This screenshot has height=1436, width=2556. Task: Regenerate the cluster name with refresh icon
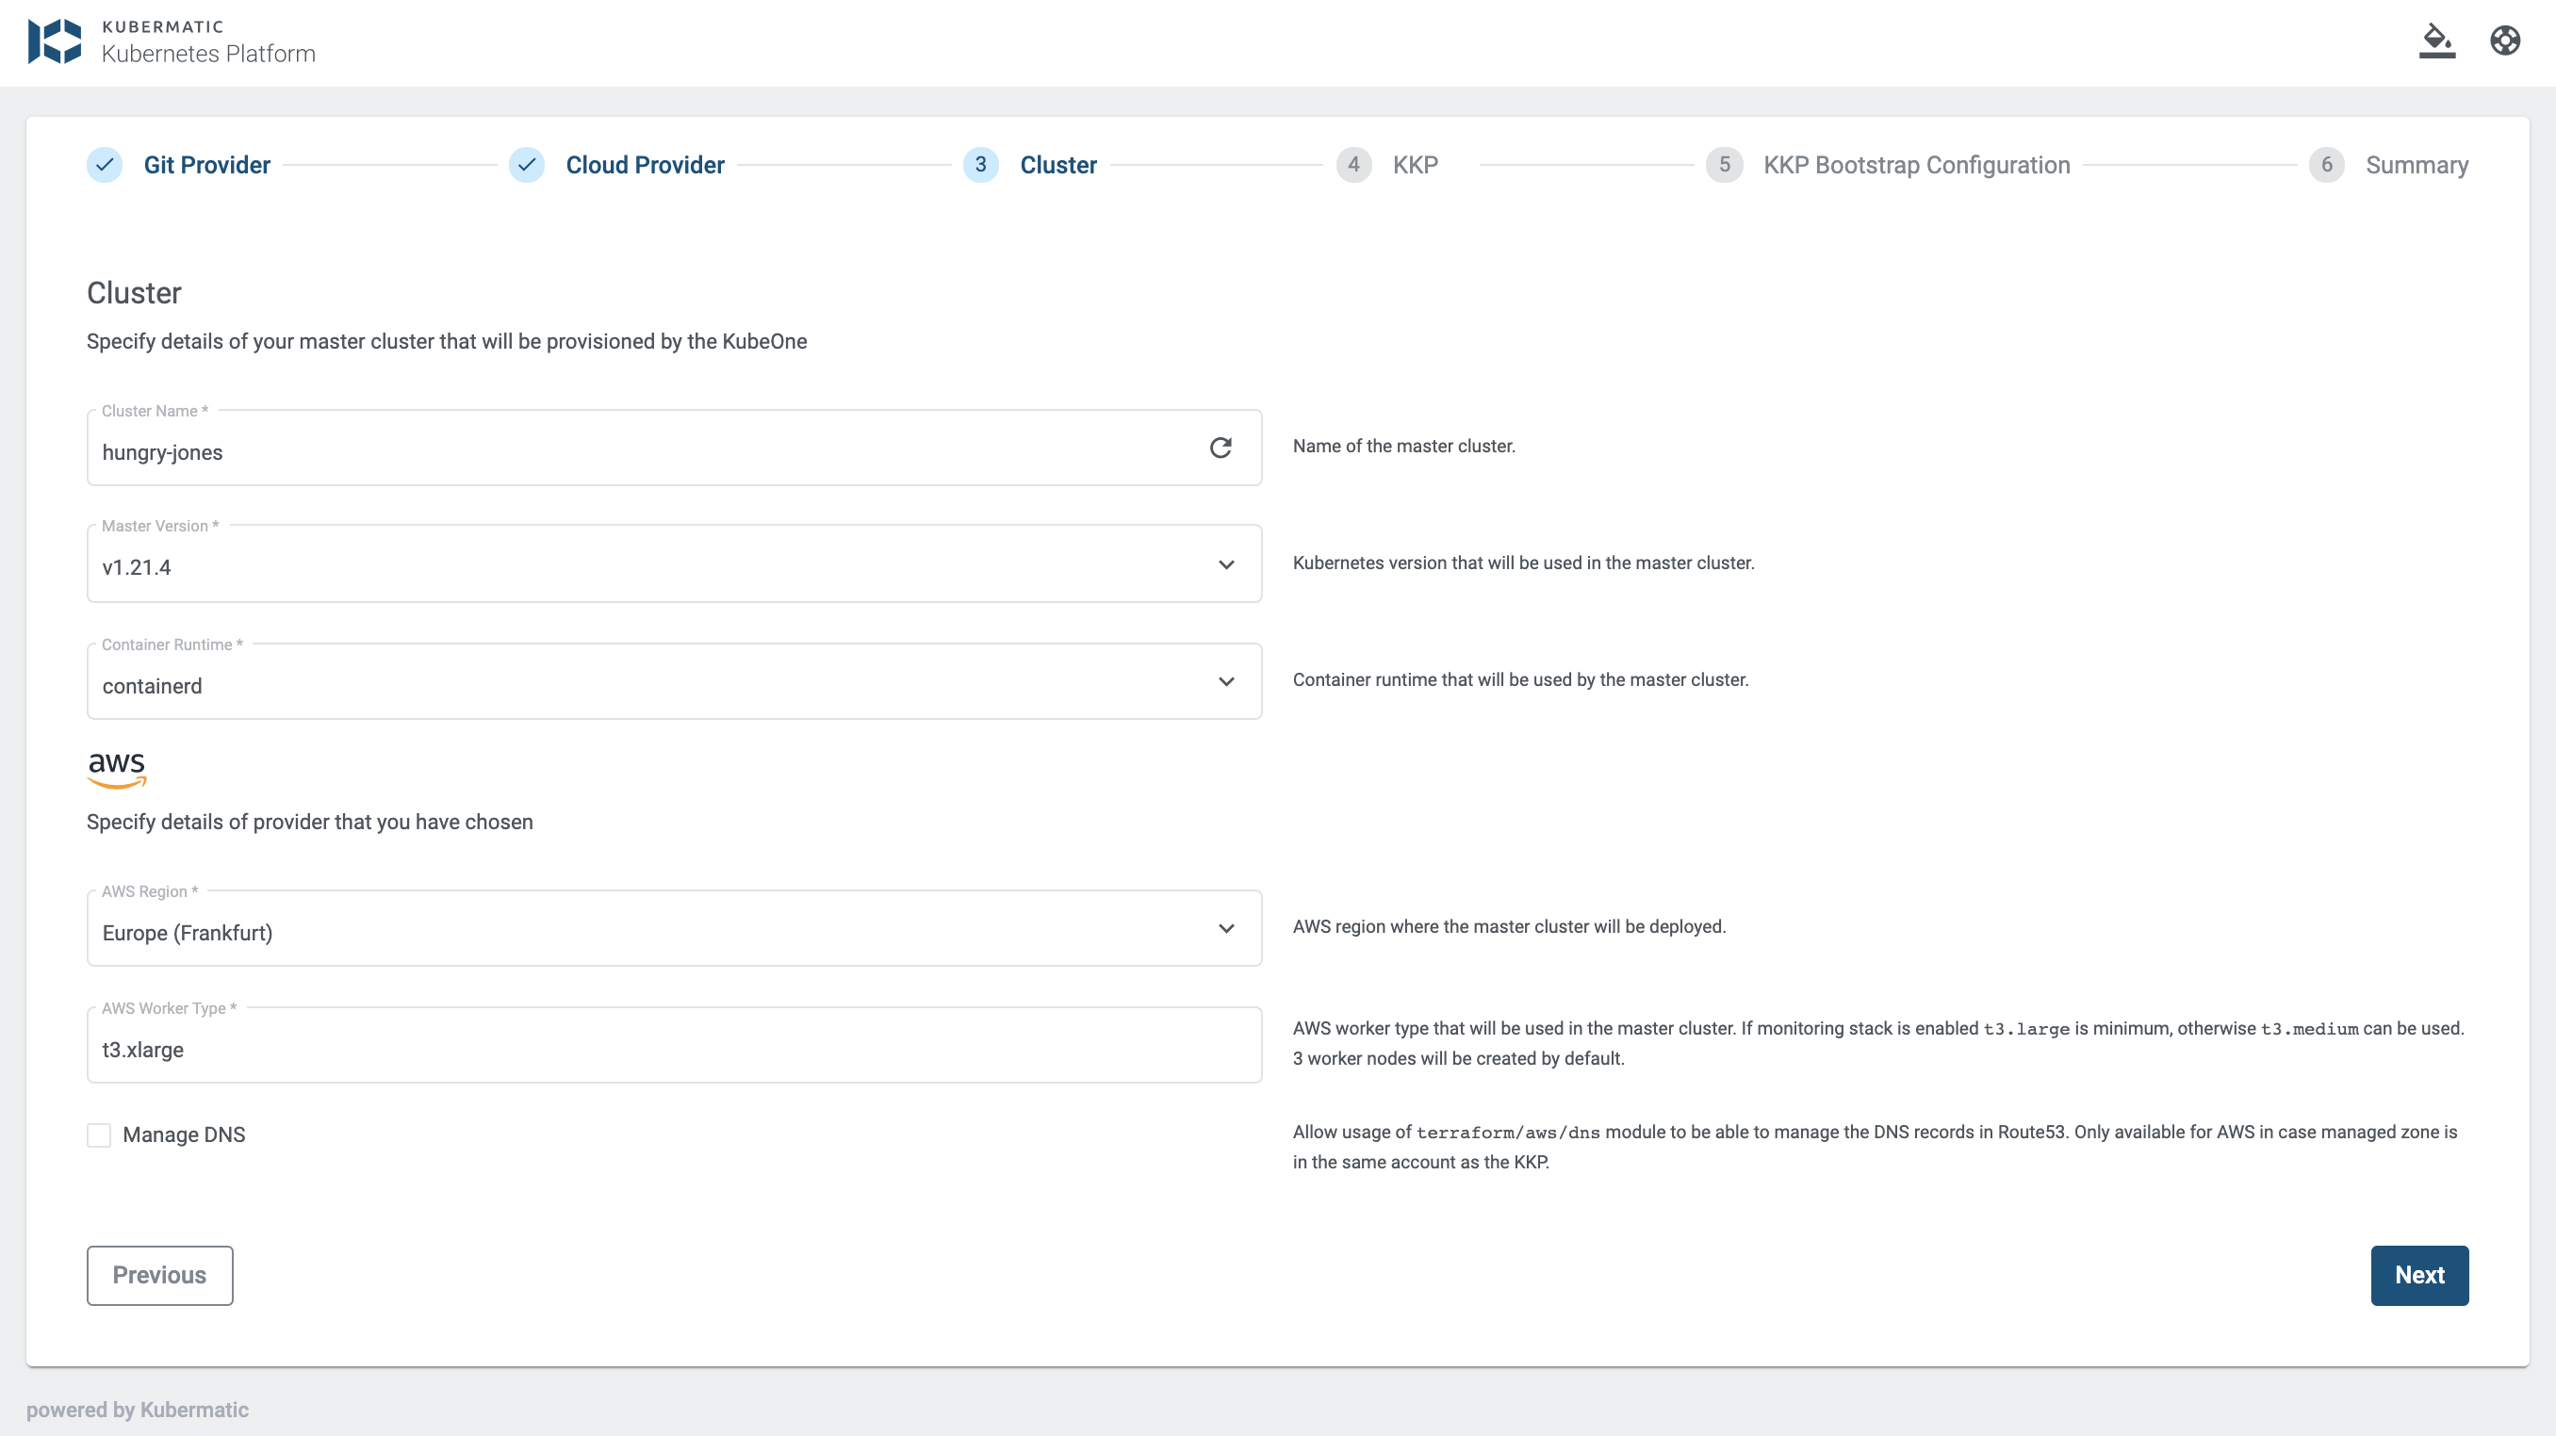point(1221,449)
